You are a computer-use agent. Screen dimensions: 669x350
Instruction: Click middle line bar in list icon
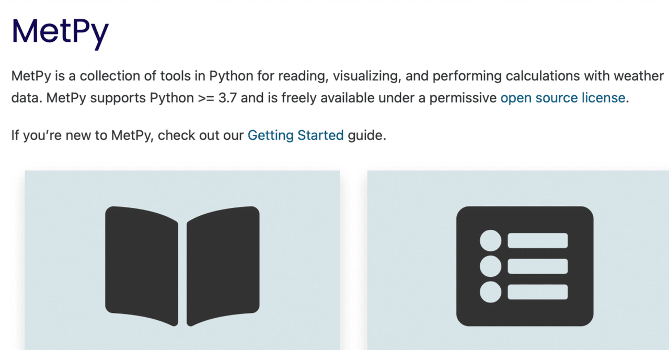(538, 266)
